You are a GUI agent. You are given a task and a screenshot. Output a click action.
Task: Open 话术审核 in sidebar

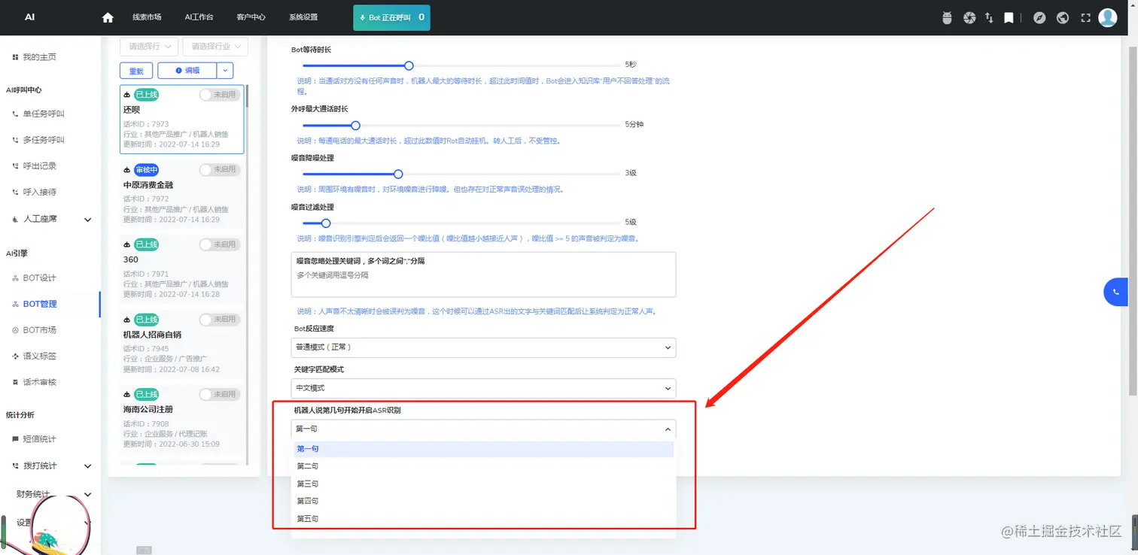[40, 382]
